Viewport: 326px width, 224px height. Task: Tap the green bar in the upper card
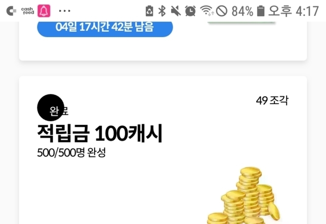pos(241,22)
